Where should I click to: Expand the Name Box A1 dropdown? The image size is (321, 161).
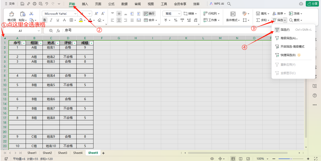[x=39, y=31]
